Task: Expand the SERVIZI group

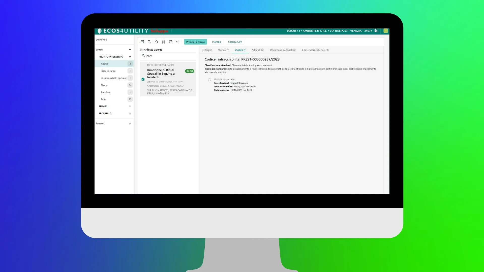Action: pos(130,106)
